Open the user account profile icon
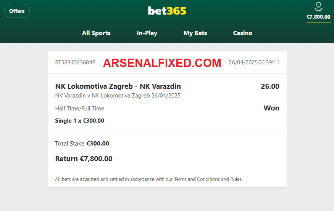The image size is (334, 211). coord(318,6)
